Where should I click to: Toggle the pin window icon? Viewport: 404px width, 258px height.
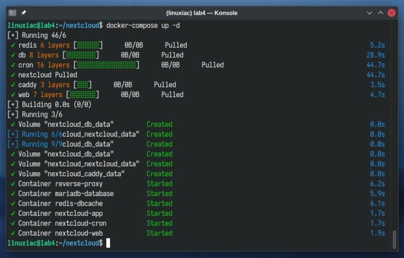(24, 13)
